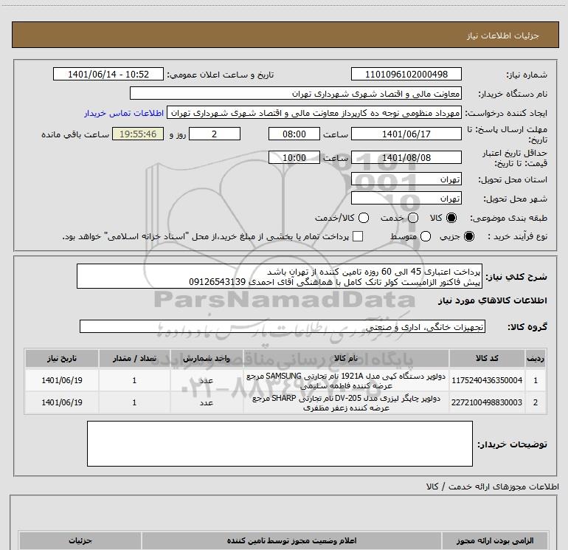Image resolution: width=568 pixels, height=550 pixels.
Task: Click the تعداد / مقدار column header
Action: click(x=134, y=358)
